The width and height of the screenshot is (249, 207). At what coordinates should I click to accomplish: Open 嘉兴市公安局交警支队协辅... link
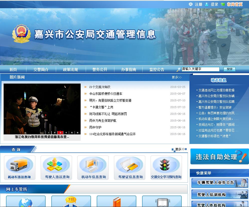point(218,96)
